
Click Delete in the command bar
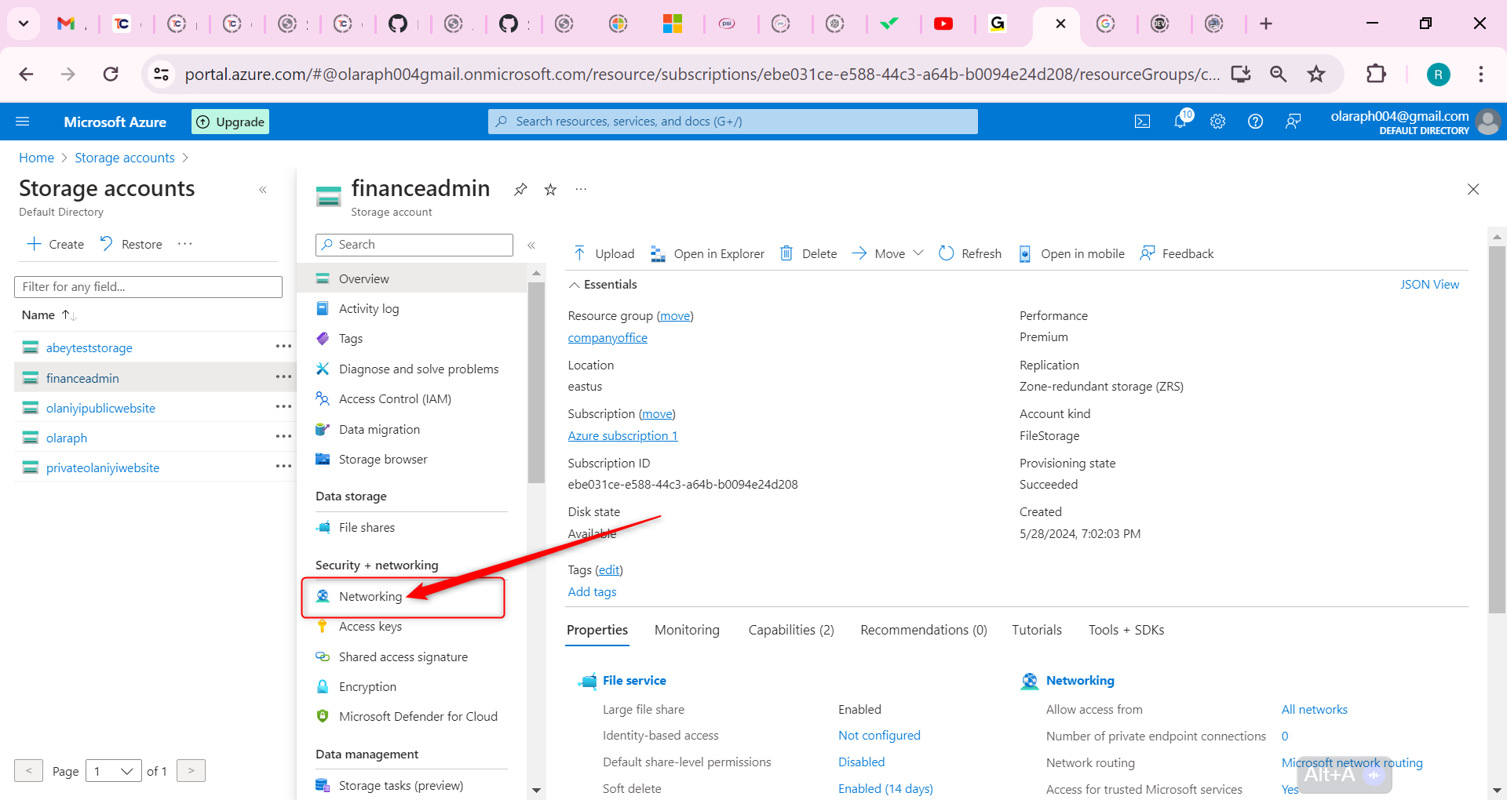(808, 253)
